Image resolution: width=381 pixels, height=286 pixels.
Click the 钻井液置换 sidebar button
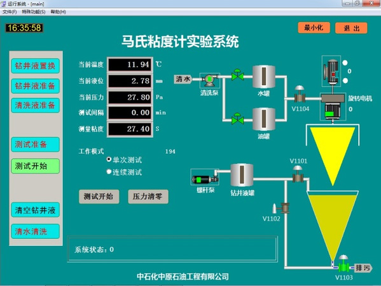pyautogui.click(x=35, y=66)
